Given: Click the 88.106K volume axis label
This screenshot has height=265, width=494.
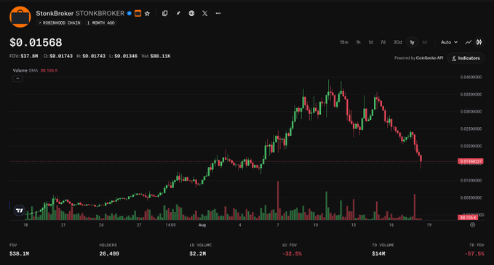Looking at the screenshot, I should coord(468,218).
